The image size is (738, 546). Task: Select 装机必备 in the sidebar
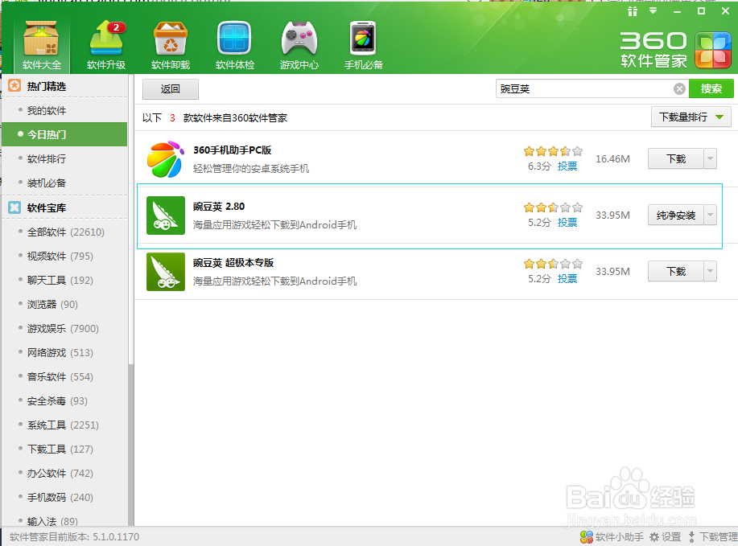64,183
